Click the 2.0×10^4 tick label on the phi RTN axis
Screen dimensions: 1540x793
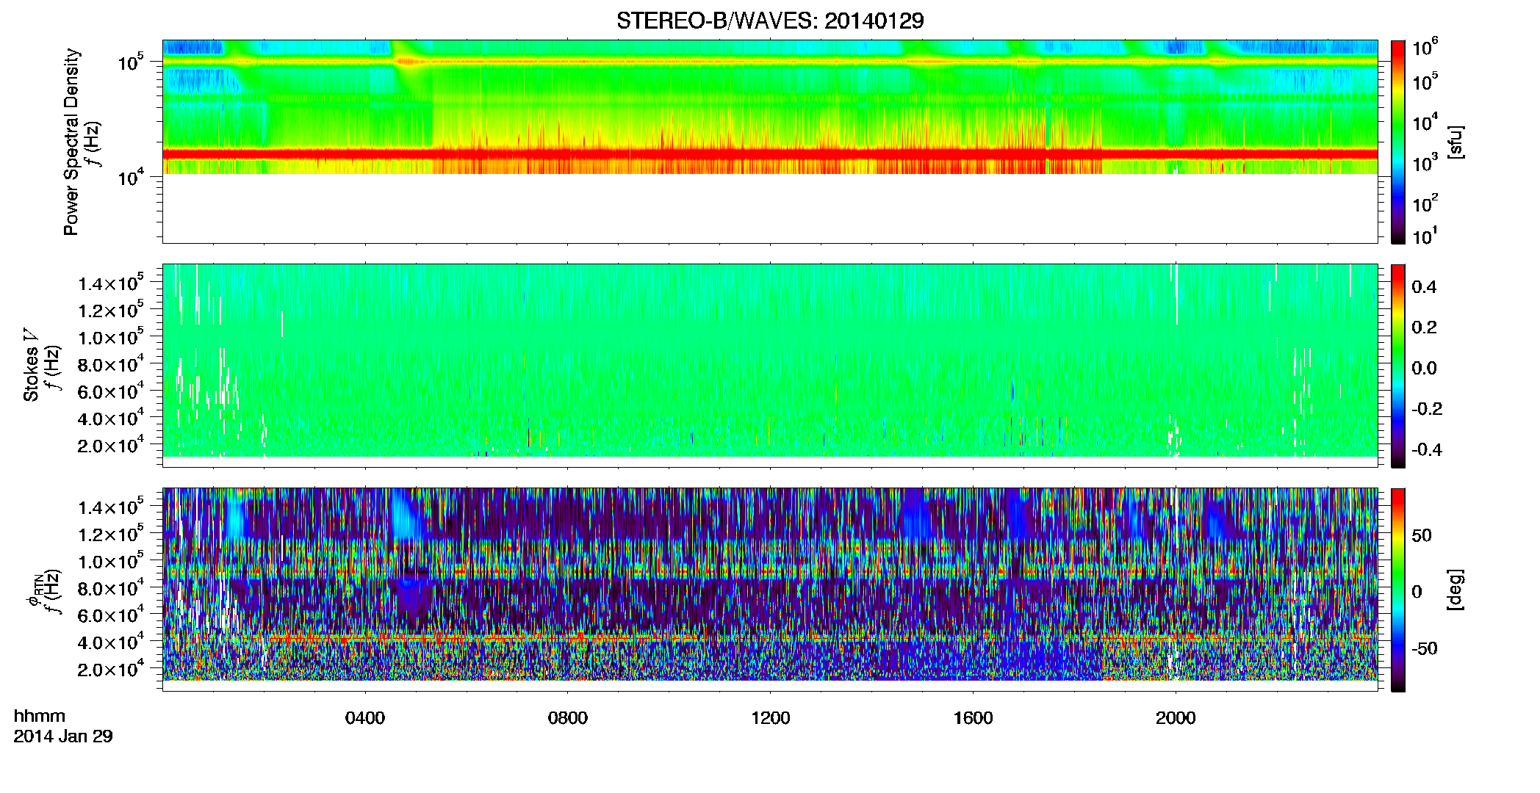click(x=111, y=669)
